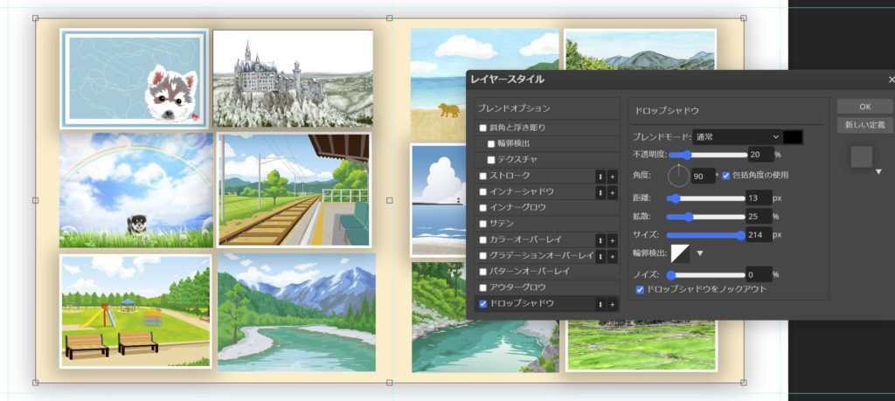Open the black shadow color swatch

(793, 137)
